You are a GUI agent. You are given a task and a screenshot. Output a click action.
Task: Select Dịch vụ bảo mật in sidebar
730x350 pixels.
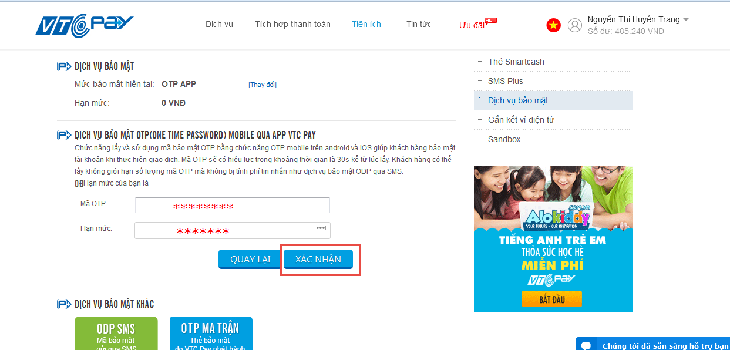(x=553, y=100)
